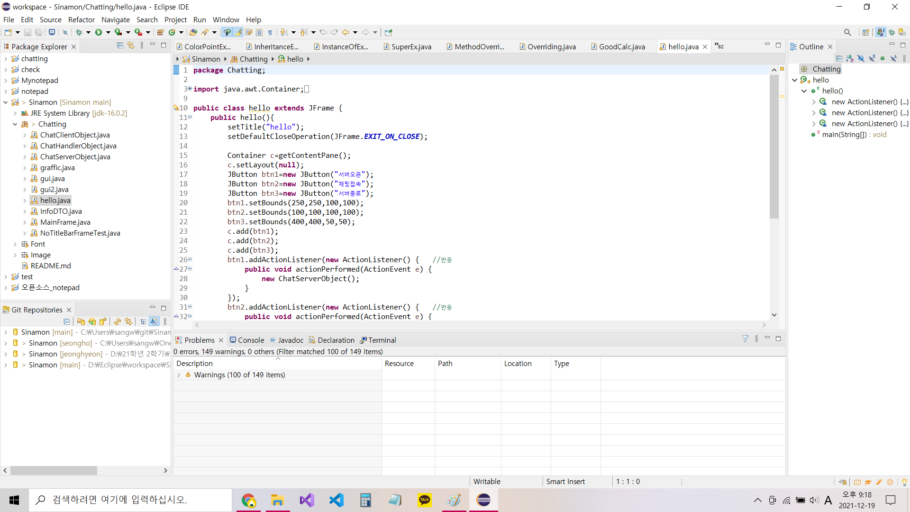Collapse the Chatting package in Package Explorer

(x=15, y=124)
